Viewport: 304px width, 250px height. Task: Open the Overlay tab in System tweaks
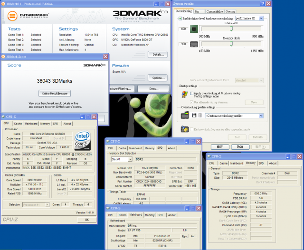pyautogui.click(x=230, y=11)
